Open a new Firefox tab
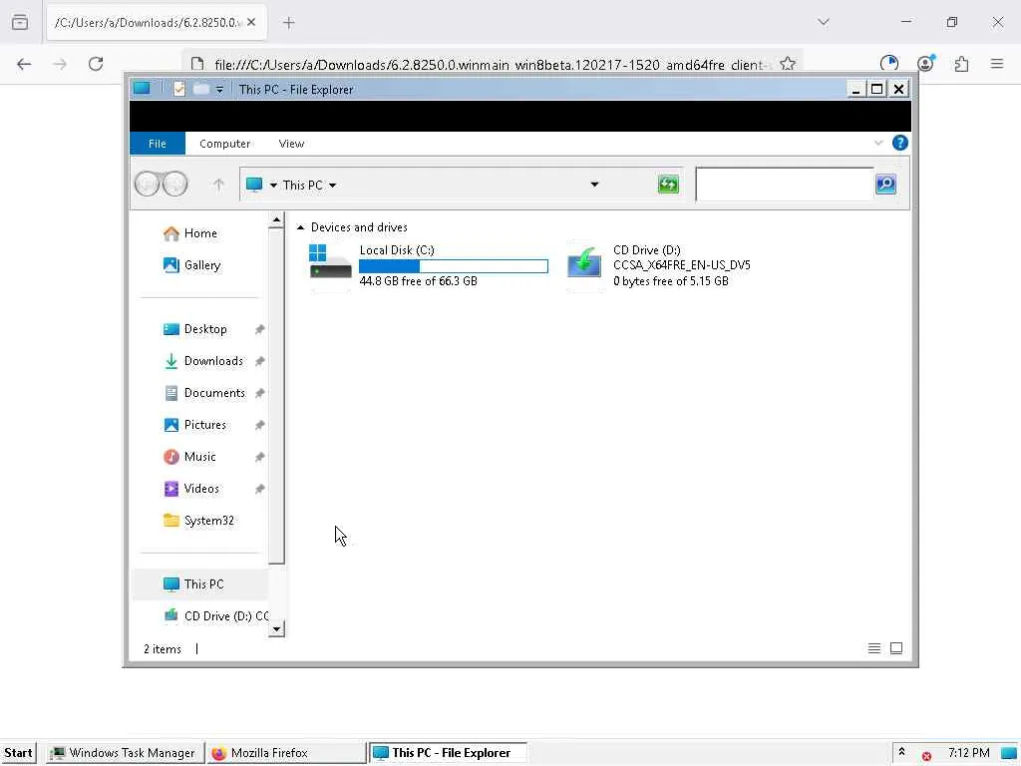Image resolution: width=1021 pixels, height=766 pixels. click(x=288, y=23)
